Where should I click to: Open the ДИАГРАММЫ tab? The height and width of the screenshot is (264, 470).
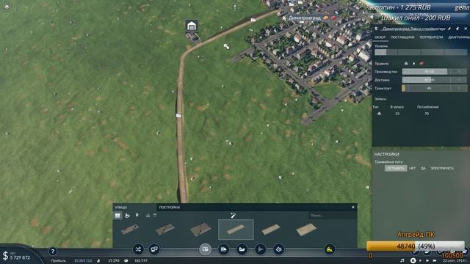pos(459,37)
